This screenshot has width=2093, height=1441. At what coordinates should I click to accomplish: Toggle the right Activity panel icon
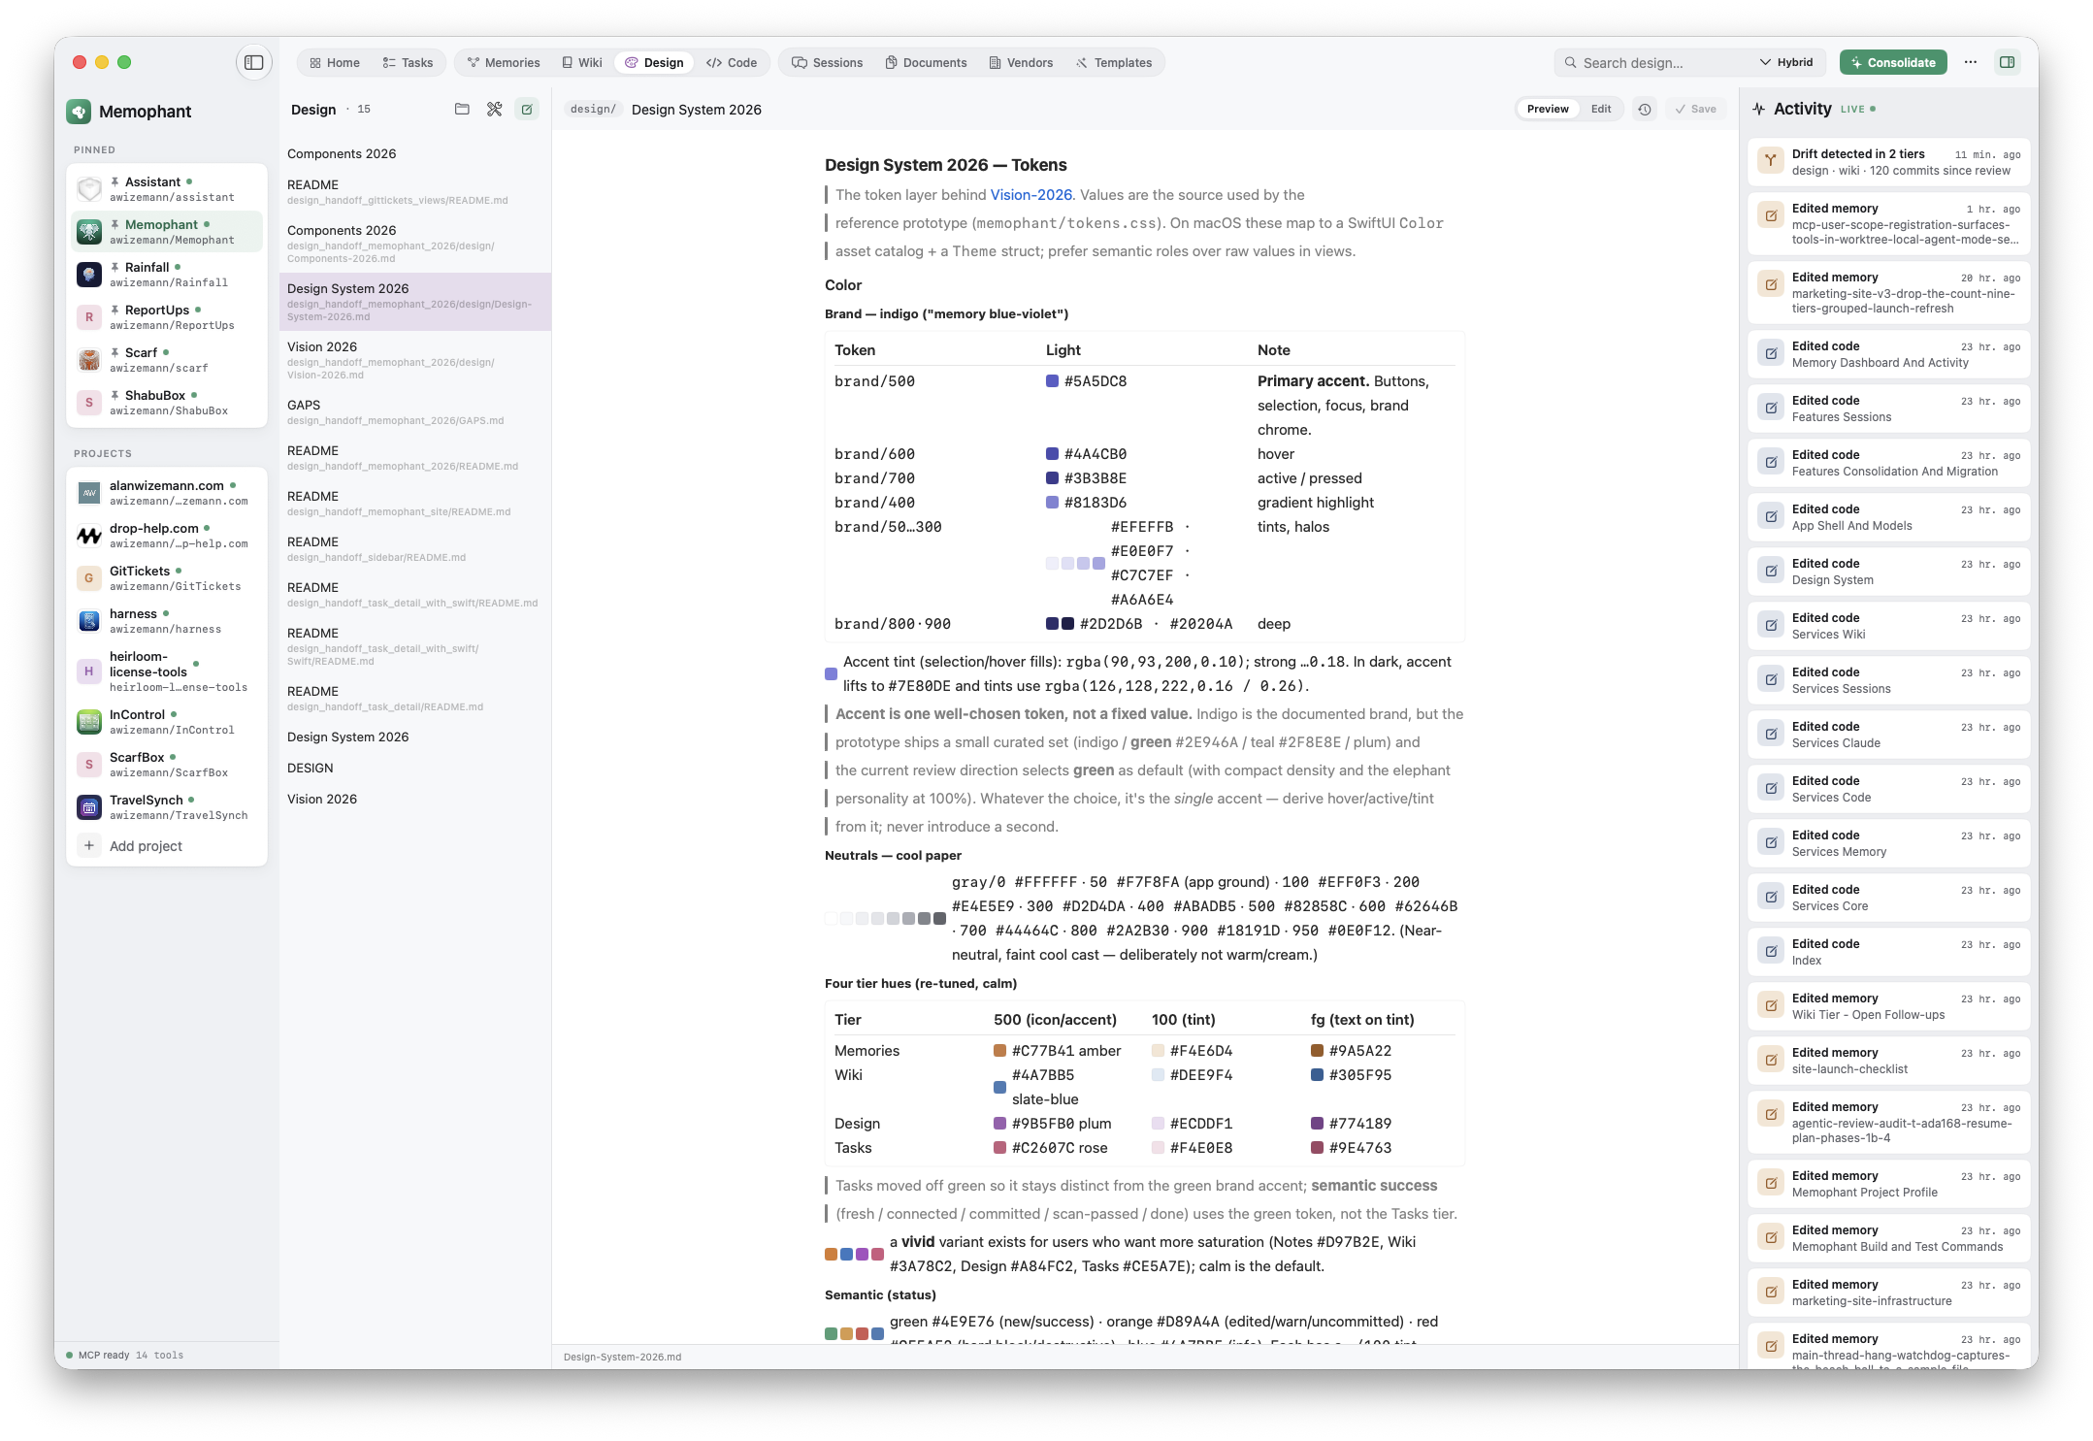[x=2007, y=62]
